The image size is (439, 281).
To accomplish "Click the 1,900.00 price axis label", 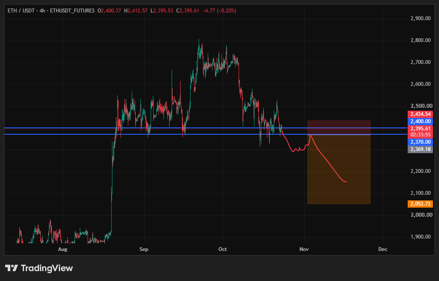I will click(x=420, y=237).
